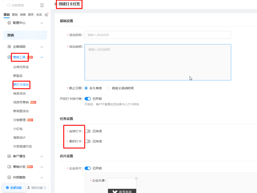This screenshot has height=193, width=257.
Task: Select the 自定义活动时间 radio option
Action: tap(109, 88)
